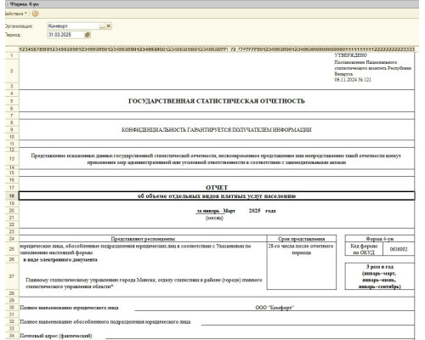Screen dimensions: 425x340
Task: Select spreadsheet row header 1
Action: (12, 55)
